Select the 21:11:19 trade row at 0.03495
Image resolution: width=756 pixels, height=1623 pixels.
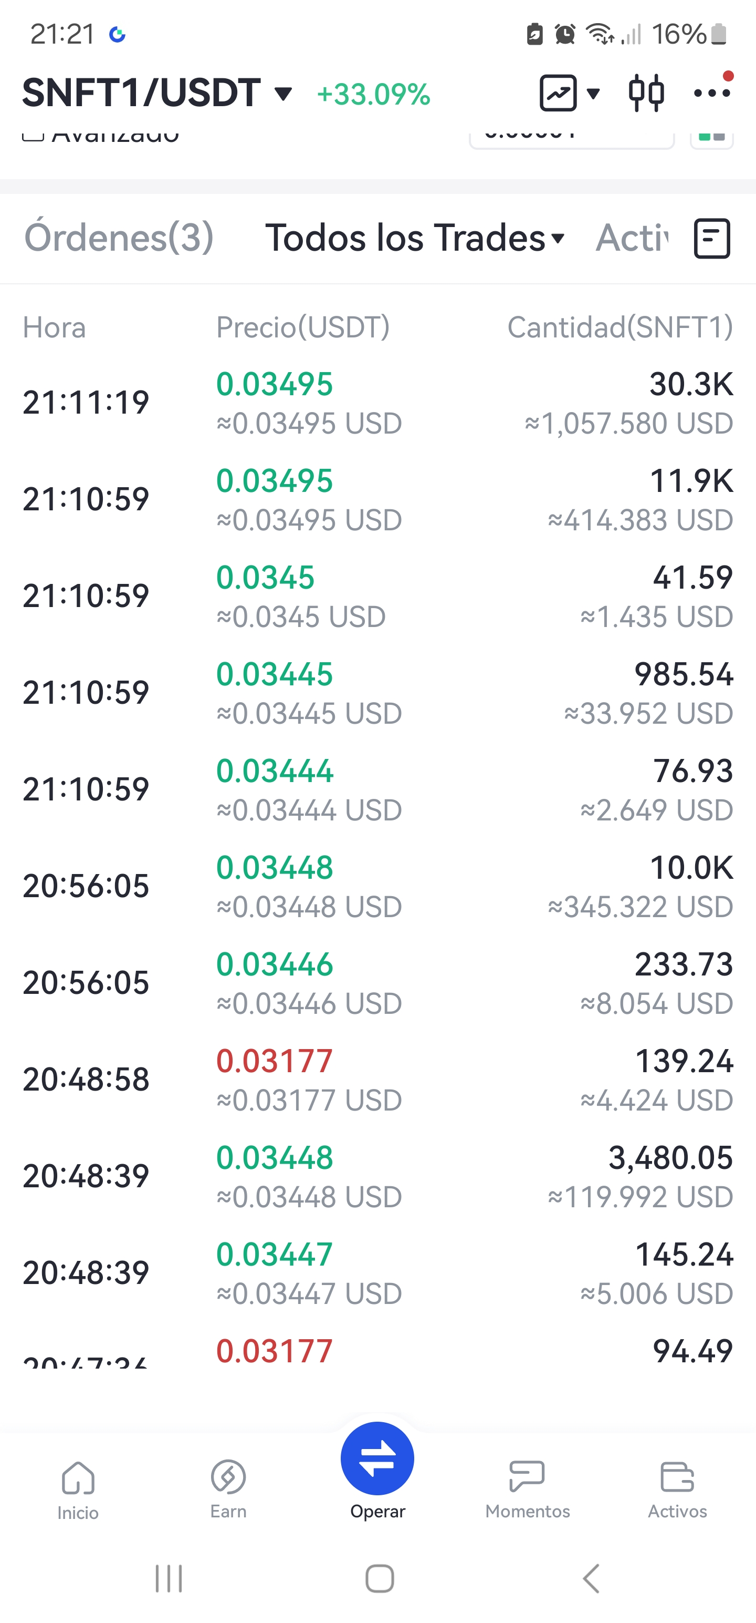pos(377,403)
